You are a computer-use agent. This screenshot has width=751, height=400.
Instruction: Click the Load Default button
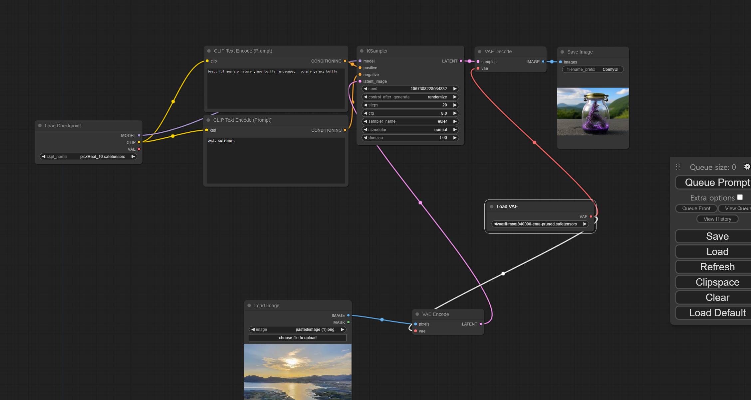click(x=717, y=313)
